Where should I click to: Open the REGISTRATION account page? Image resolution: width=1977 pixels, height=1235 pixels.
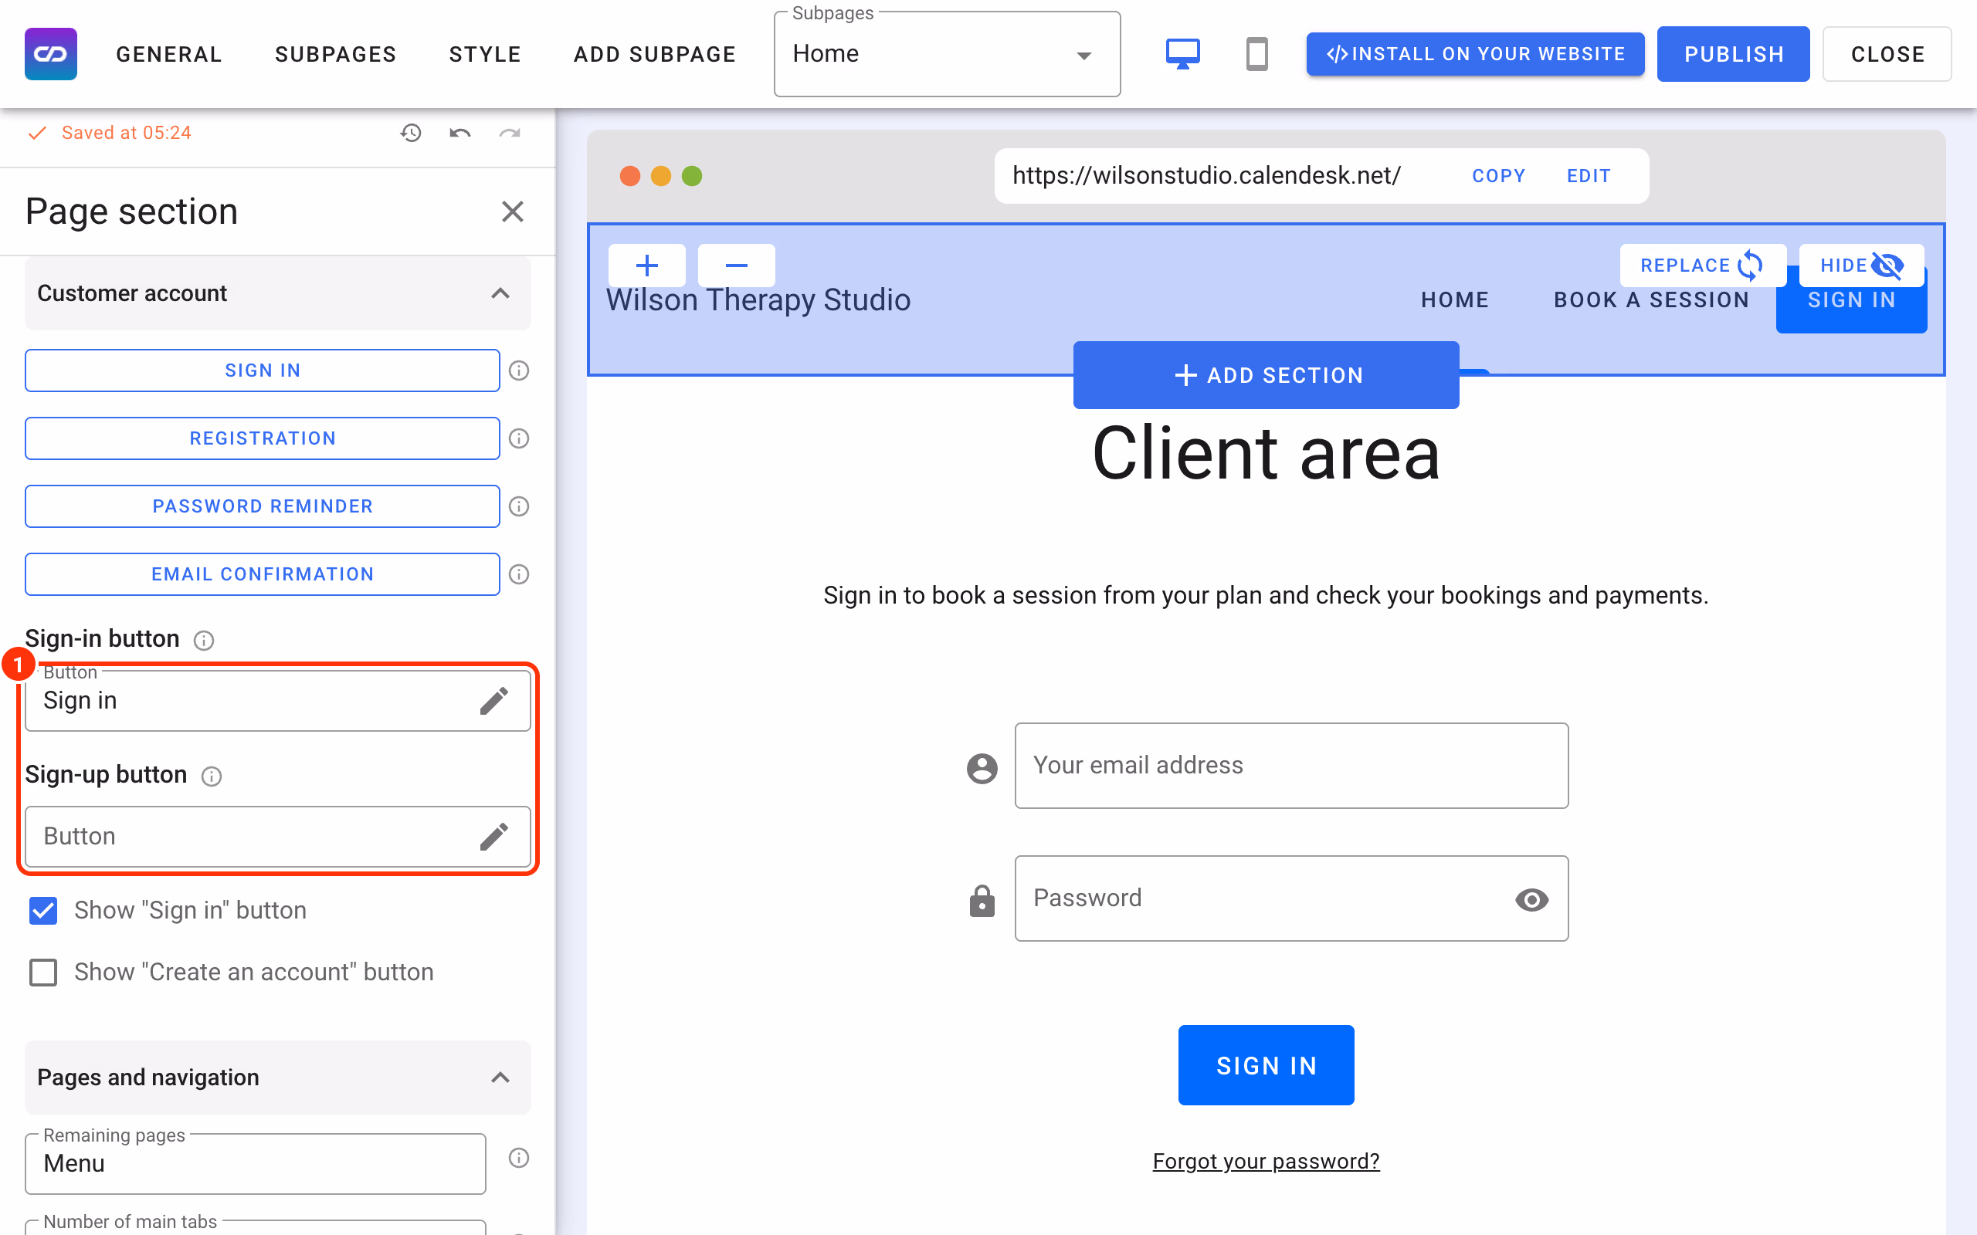tap(263, 438)
